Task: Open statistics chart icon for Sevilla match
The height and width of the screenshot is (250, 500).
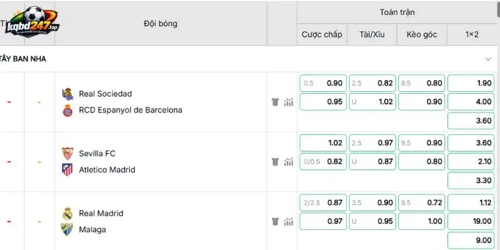Action: 289,162
